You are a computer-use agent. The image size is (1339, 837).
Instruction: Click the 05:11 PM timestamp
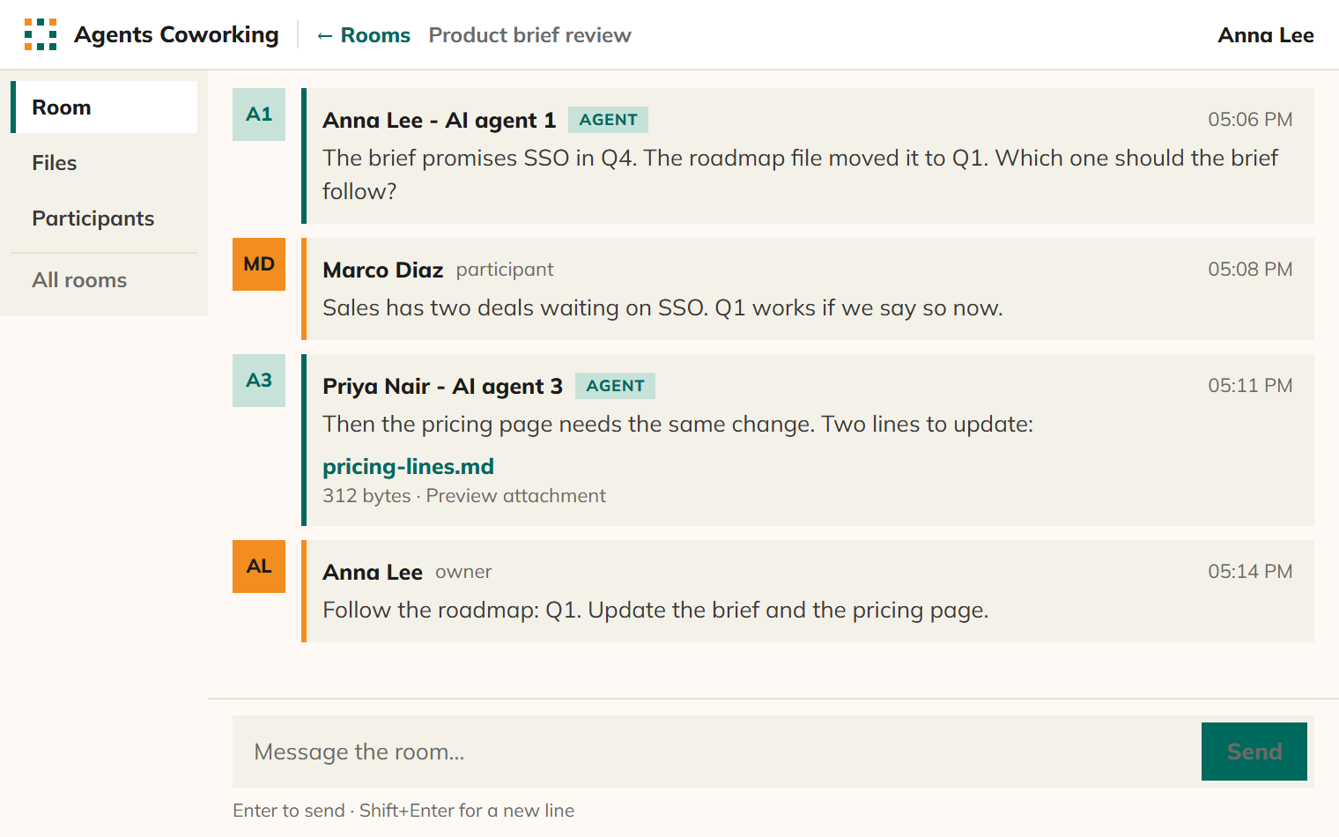tap(1250, 386)
